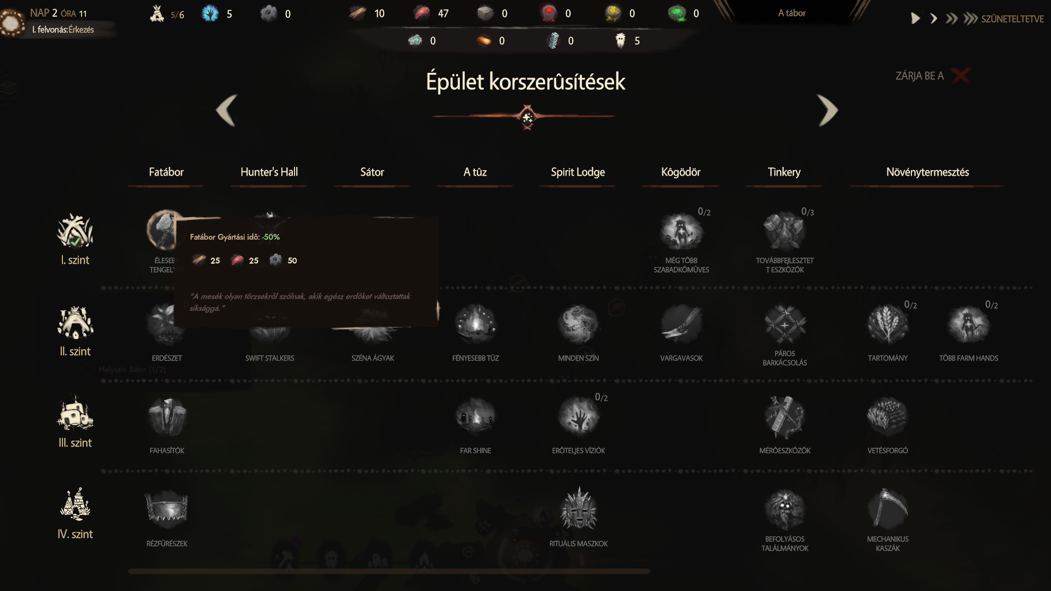1051x591 pixels.
Task: Select the Mérôeszközök tools upgrade
Action: 784,416
